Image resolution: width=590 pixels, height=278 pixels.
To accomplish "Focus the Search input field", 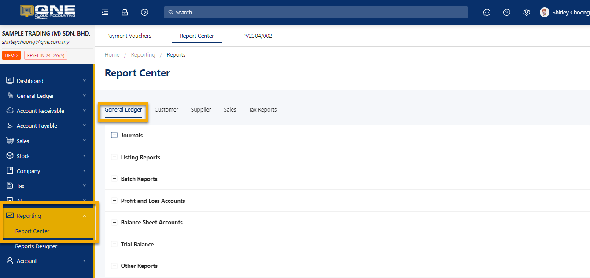I will point(316,12).
